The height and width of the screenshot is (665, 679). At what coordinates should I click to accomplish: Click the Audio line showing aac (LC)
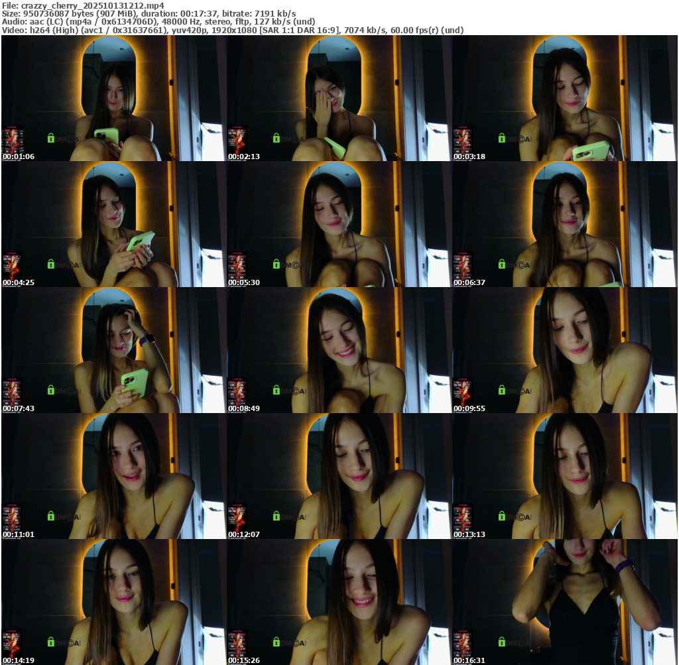(x=158, y=22)
